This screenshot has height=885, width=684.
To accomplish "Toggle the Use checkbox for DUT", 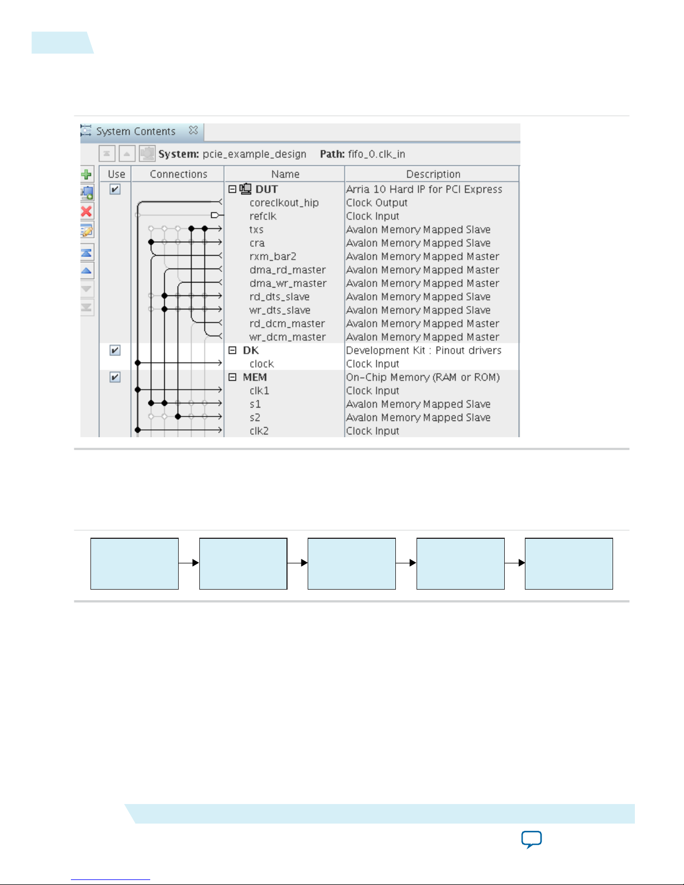I will 115,189.
